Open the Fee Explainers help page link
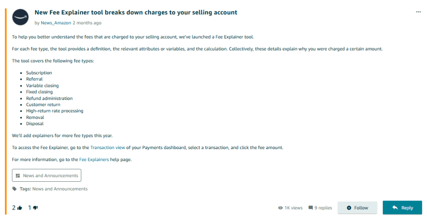 coord(94,160)
